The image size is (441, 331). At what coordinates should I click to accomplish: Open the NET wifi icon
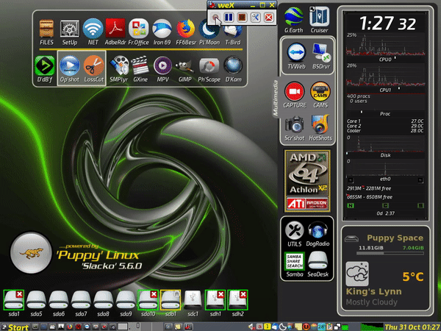pos(93,29)
